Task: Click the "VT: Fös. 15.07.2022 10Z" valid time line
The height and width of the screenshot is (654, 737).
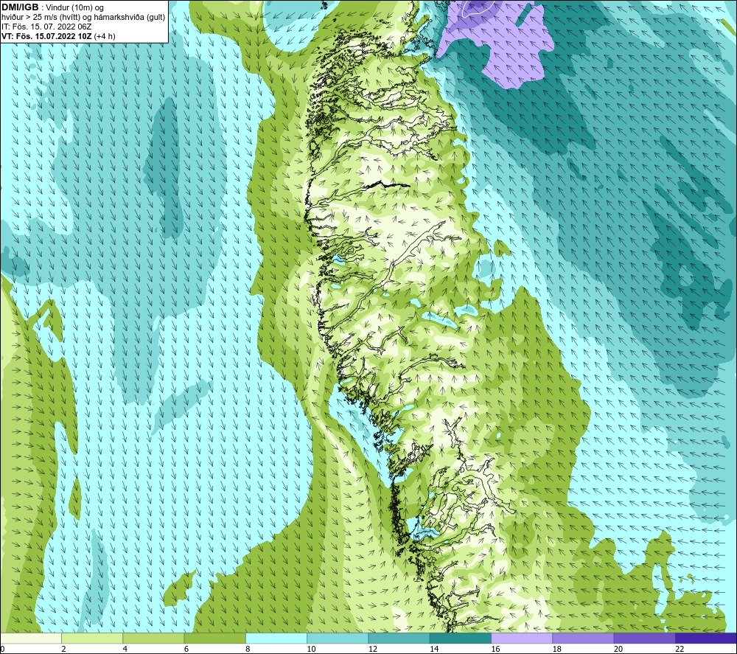Action: pos(46,36)
